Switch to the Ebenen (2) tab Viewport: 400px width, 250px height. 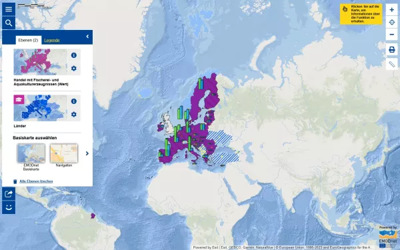pos(28,40)
